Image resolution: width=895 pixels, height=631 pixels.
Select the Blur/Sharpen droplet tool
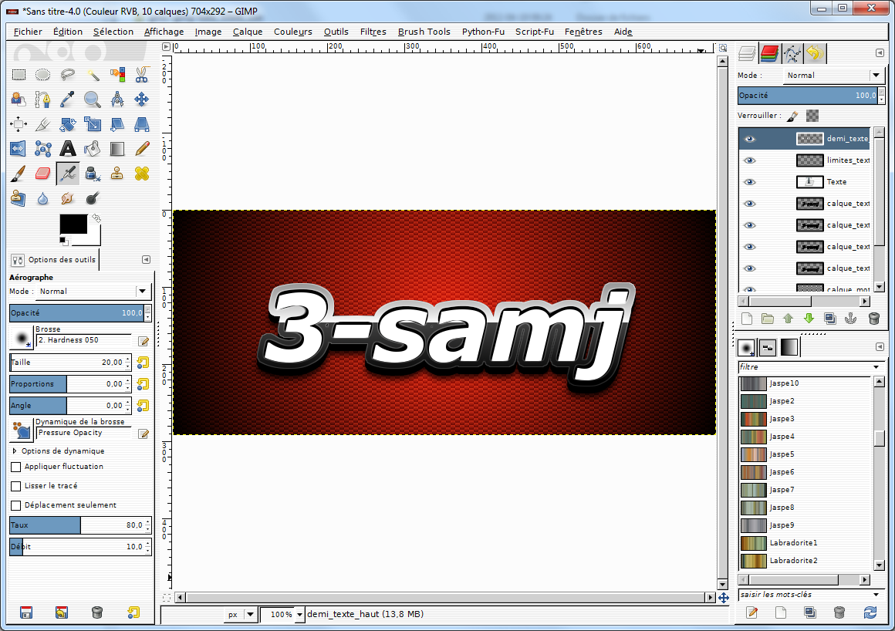pos(42,198)
